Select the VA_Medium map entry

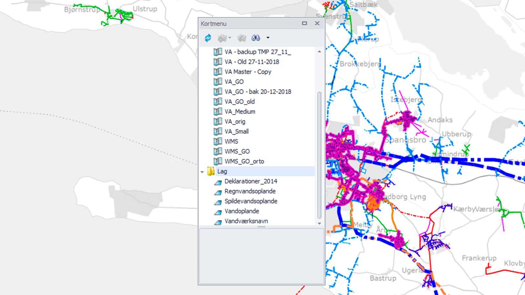[240, 111]
